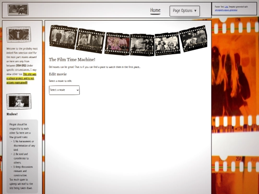Viewport: 259px width, 194px height.
Task: Click the 'Old movies can be great!' paragraph
Action: 94,67
